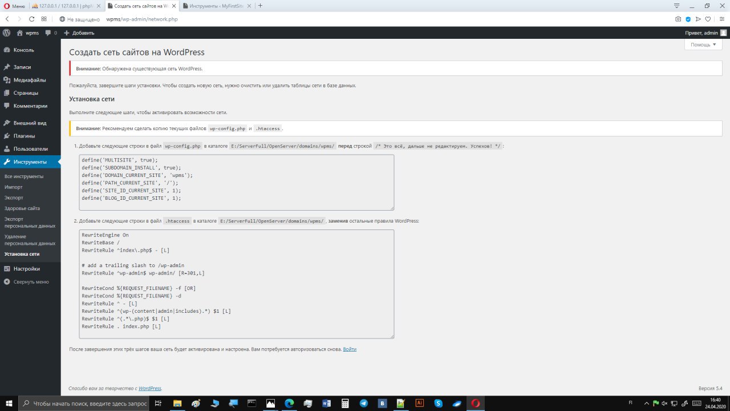730x411 pixels.
Task: Open the clock showing 16:40
Action: tap(715, 403)
